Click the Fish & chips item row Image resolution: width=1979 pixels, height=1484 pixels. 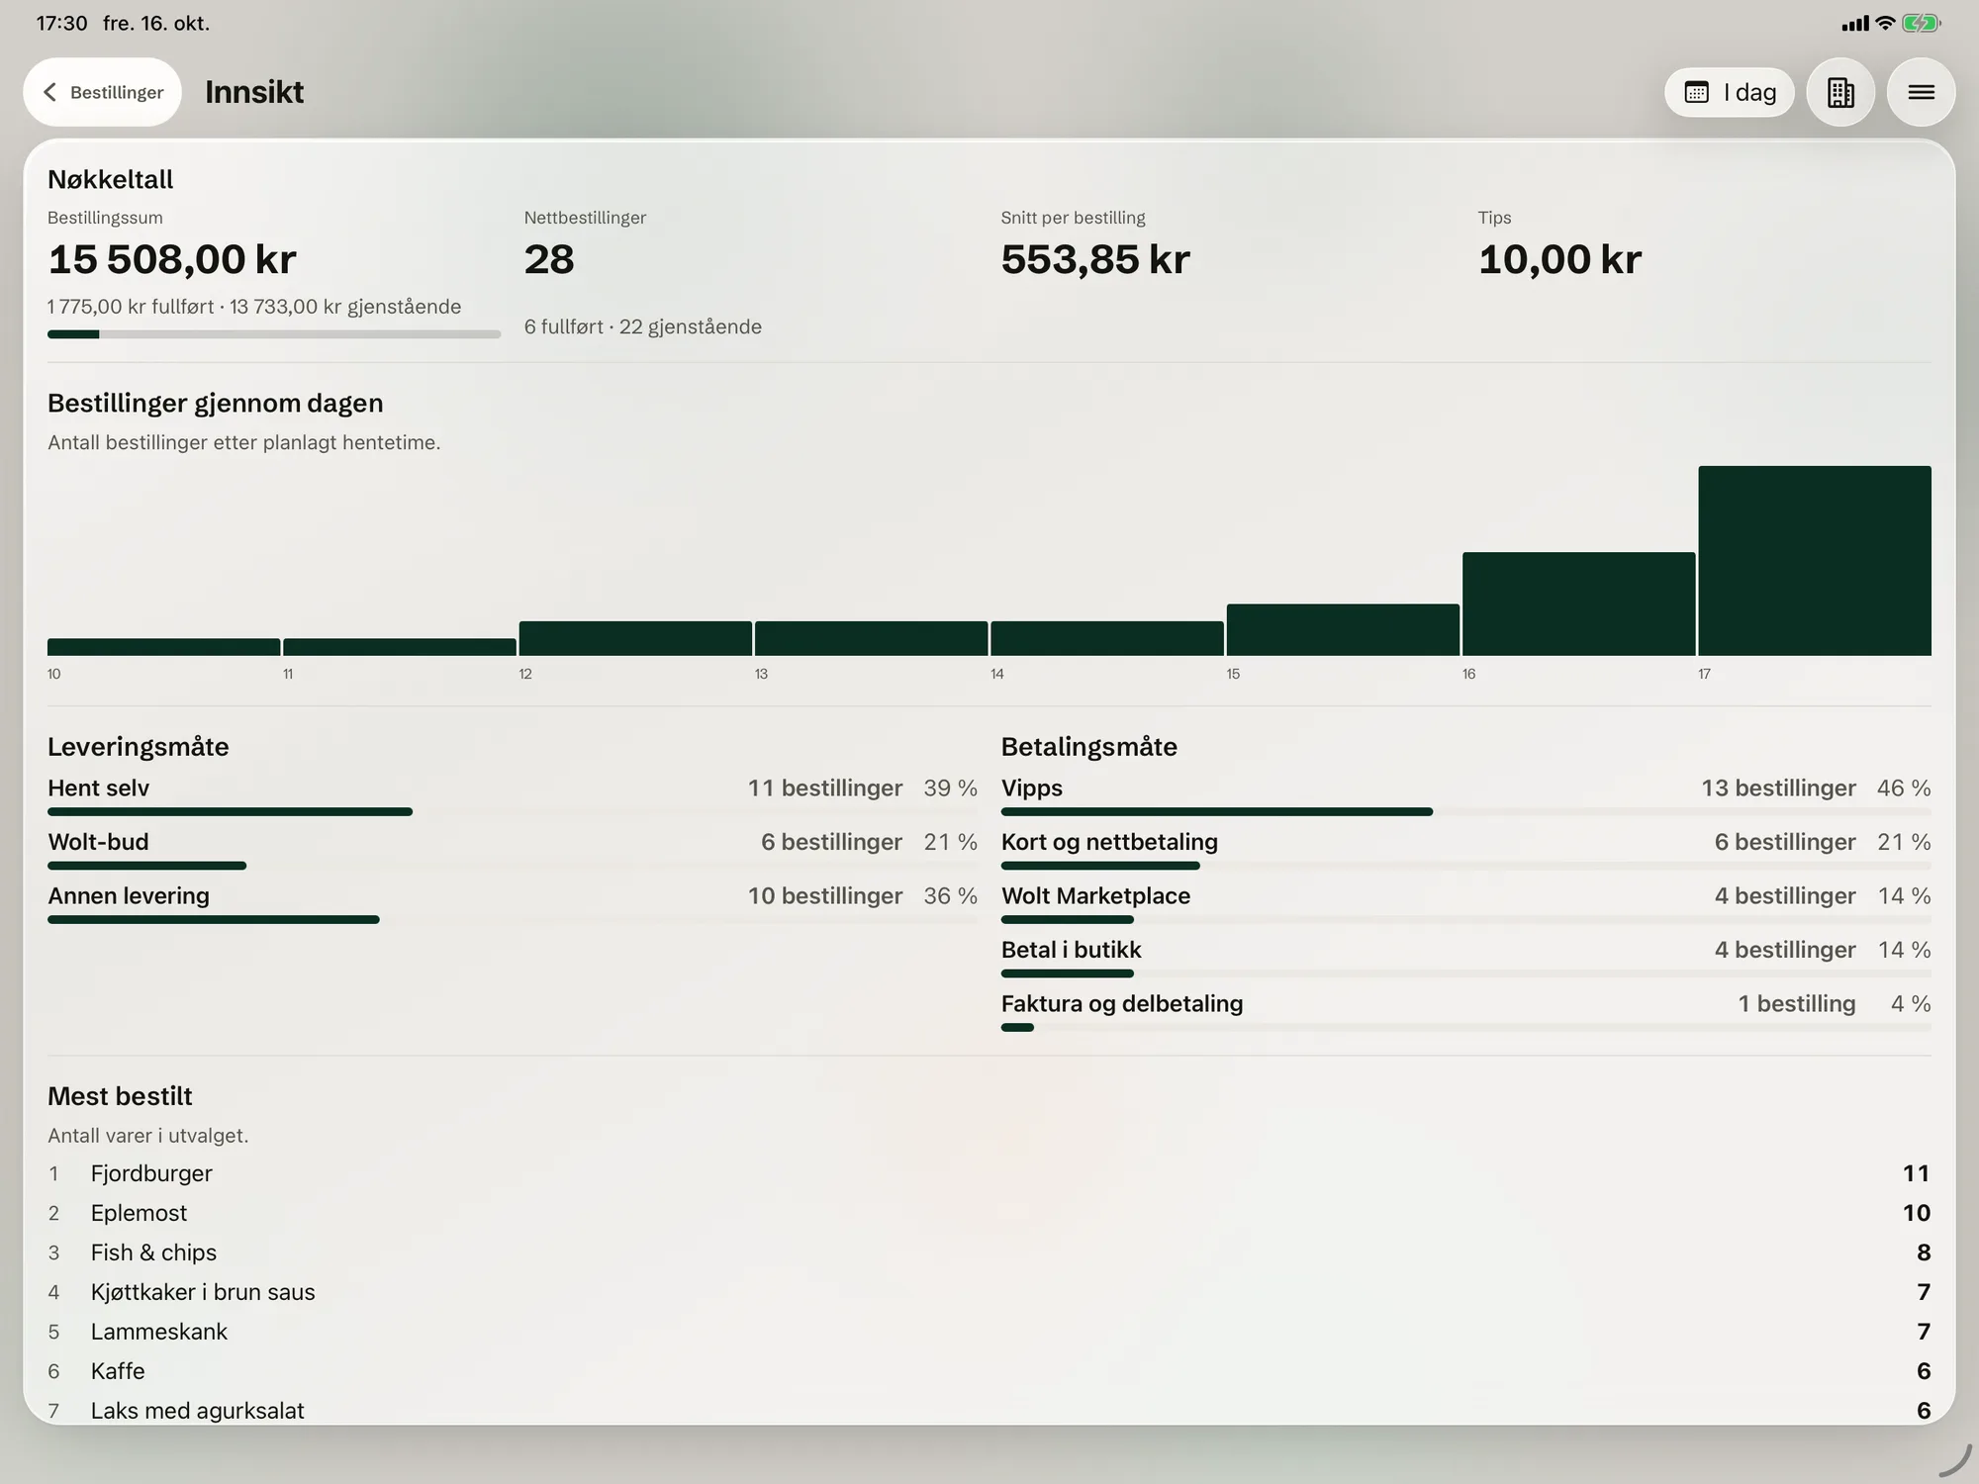[x=989, y=1252]
